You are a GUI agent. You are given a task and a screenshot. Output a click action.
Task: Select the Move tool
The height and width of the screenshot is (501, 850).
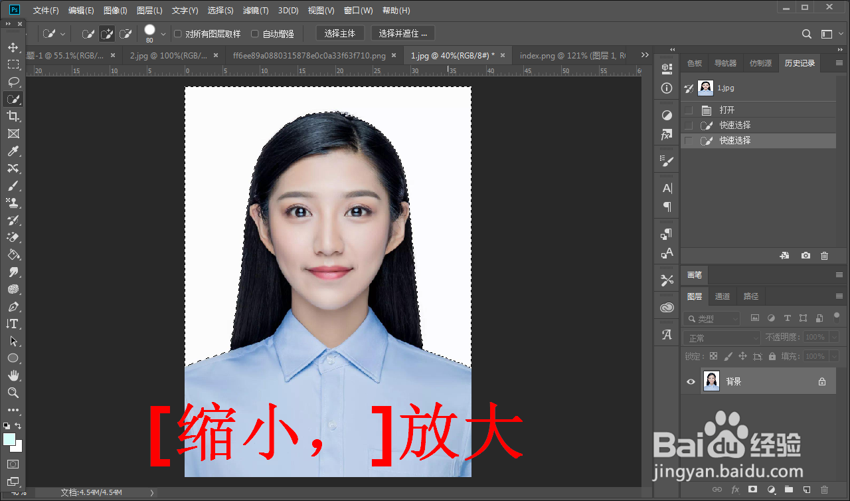14,49
